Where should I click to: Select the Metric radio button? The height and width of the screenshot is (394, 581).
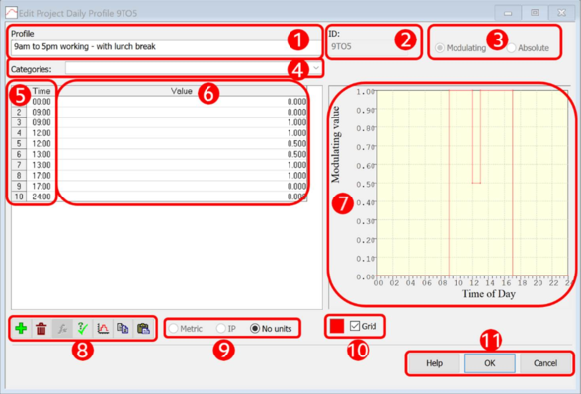click(x=174, y=329)
